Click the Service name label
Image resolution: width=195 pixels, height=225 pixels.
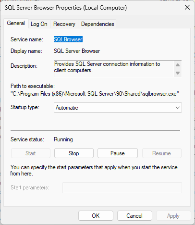[27, 39]
